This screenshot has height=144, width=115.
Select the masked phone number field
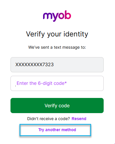[x=57, y=65]
